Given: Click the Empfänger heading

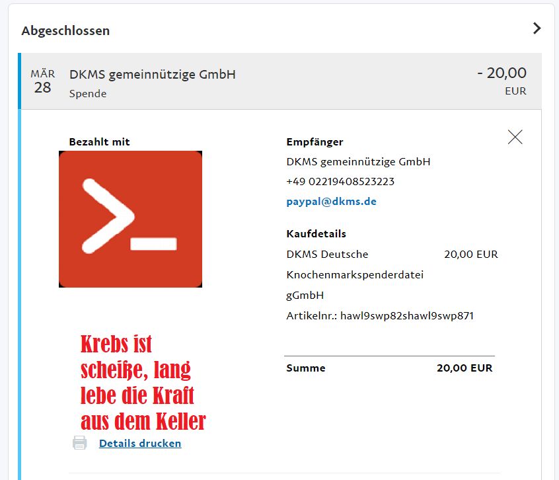Looking at the screenshot, I should click(315, 142).
